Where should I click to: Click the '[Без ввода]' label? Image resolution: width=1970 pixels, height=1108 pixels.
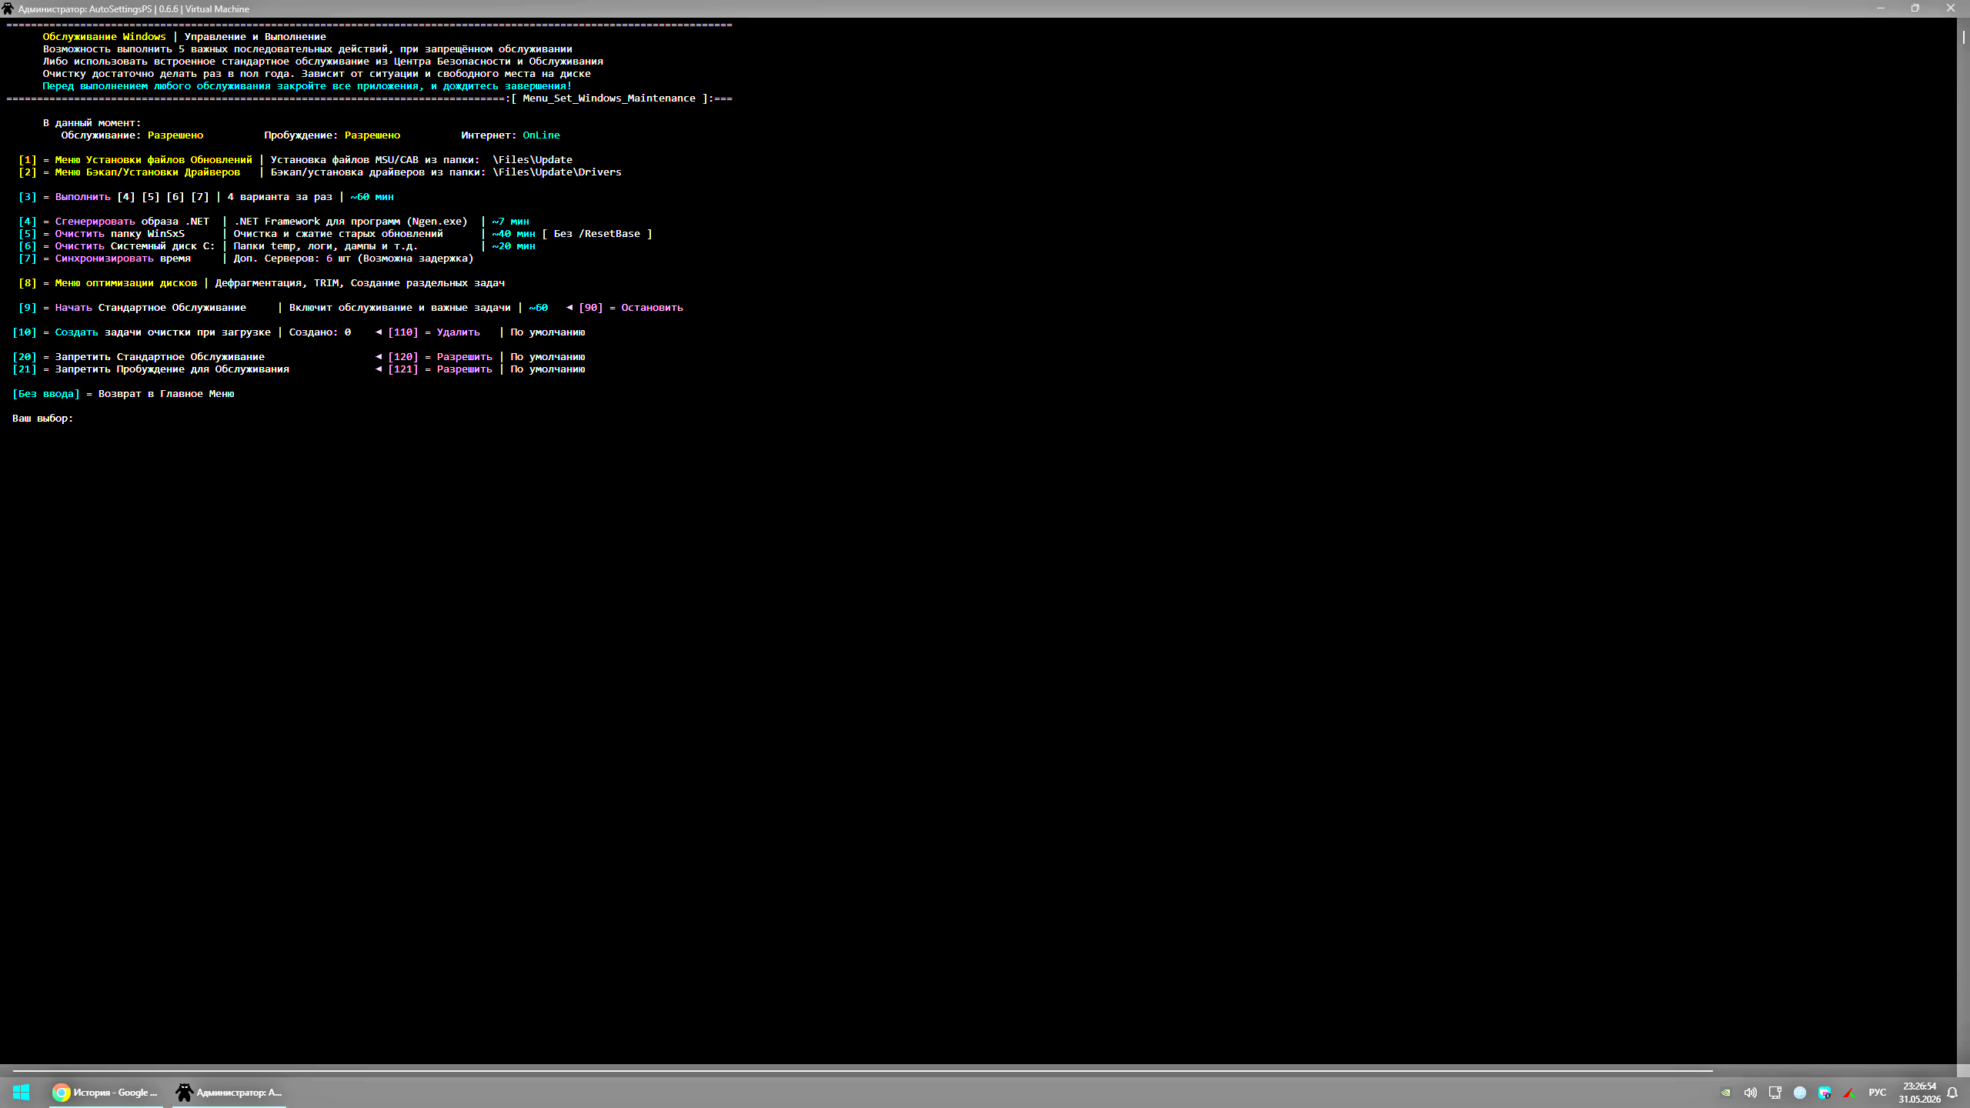tap(45, 393)
